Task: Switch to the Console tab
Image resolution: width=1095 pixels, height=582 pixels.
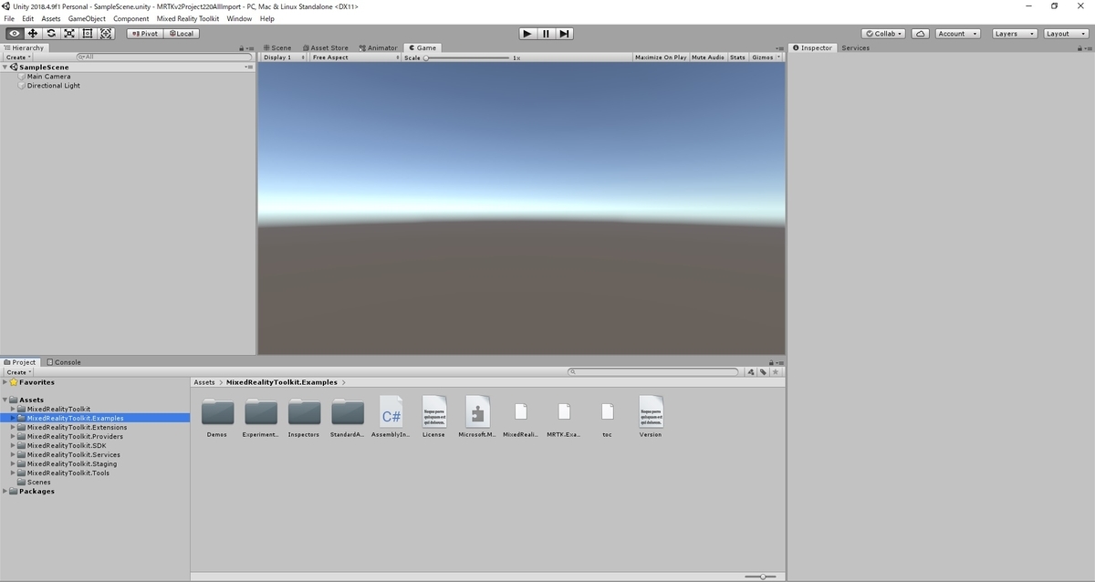Action: point(64,362)
